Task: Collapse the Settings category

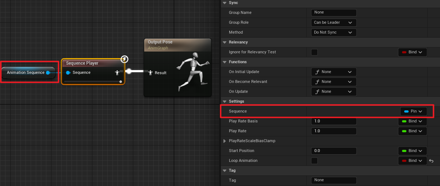Action: (x=225, y=101)
